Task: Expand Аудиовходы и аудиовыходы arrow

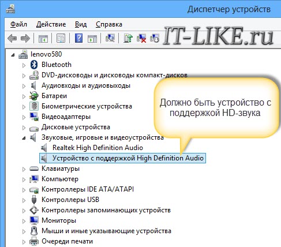Action: [24, 86]
